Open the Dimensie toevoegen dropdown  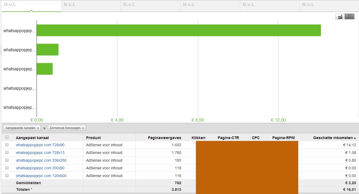(x=67, y=128)
